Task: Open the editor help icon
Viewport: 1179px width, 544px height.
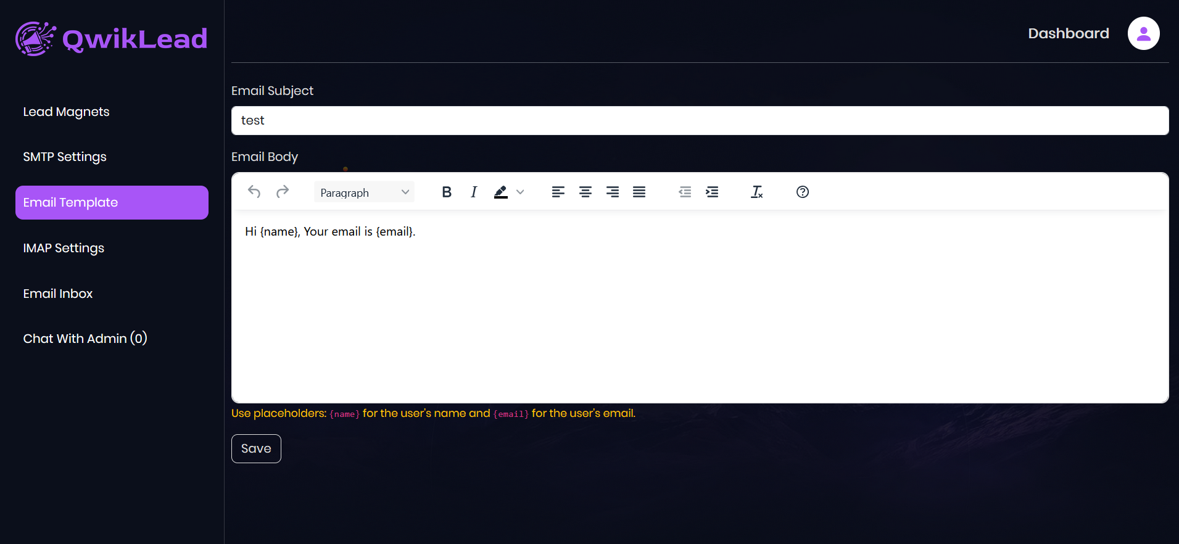Action: coord(803,192)
